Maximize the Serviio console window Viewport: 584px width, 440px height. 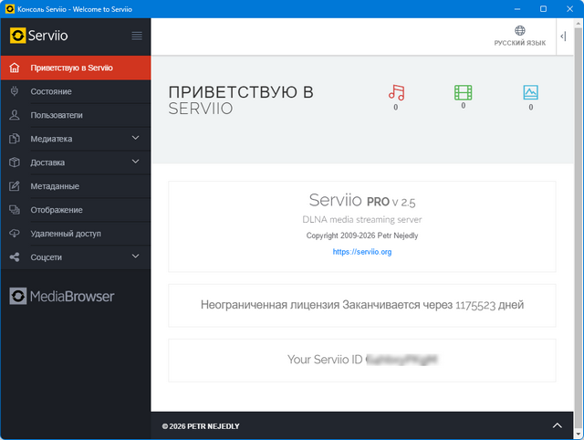(x=544, y=8)
